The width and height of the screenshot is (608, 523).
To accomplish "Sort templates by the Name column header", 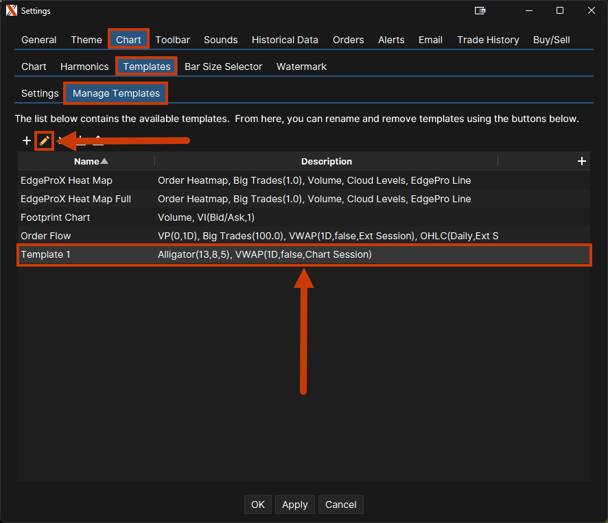I will pyautogui.click(x=86, y=161).
